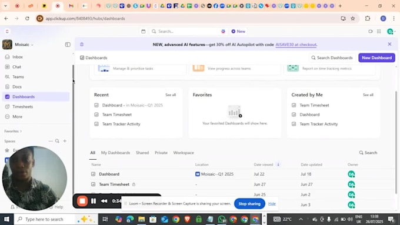Add a new Space with plus icon
The width and height of the screenshot is (400, 225).
[65, 141]
